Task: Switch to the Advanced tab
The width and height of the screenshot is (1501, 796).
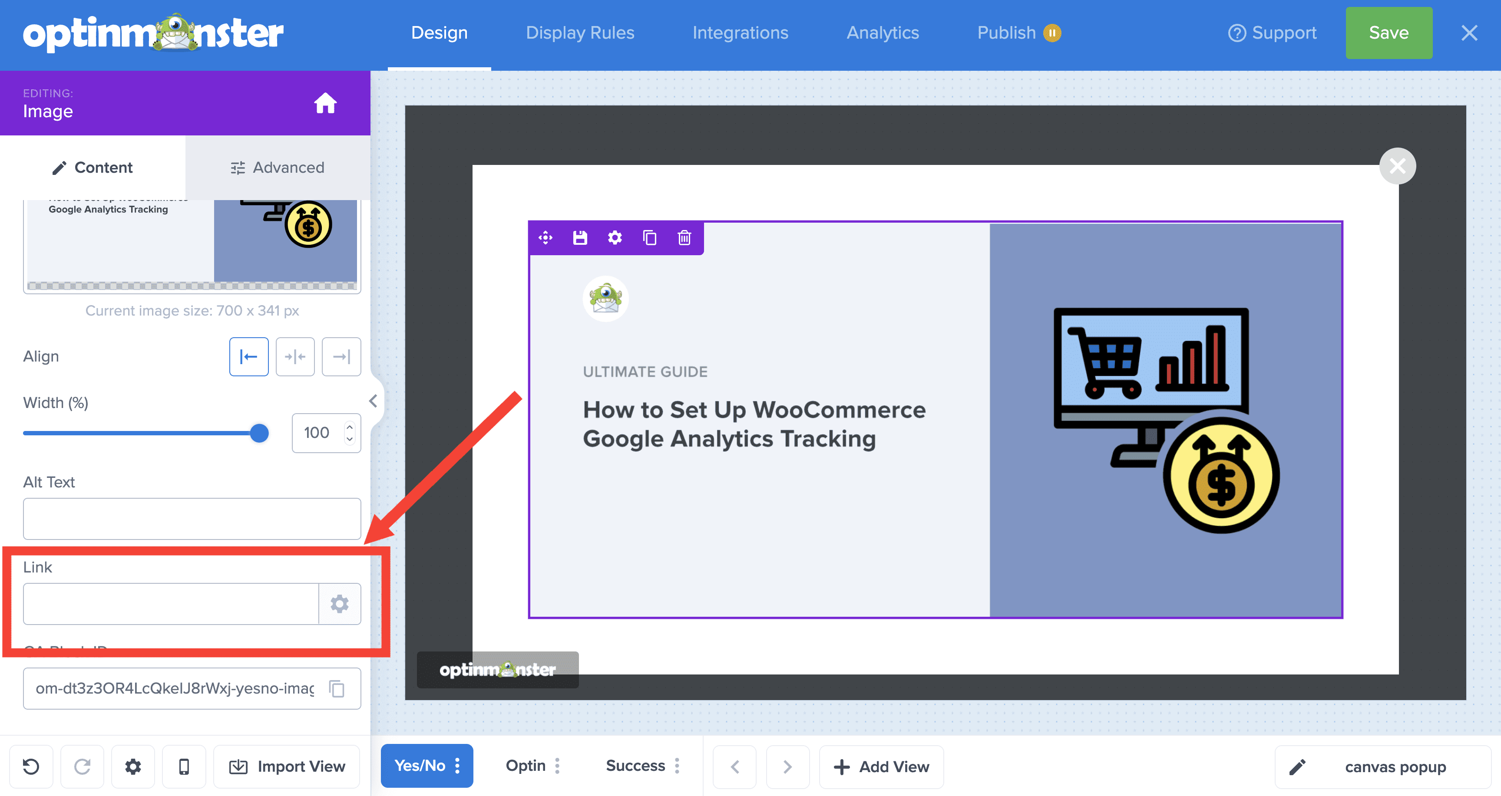Action: pyautogui.click(x=278, y=168)
